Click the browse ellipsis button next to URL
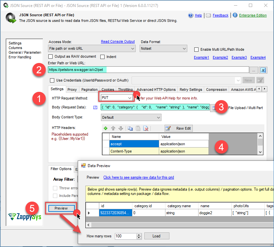274x247 pixels. coord(254,70)
